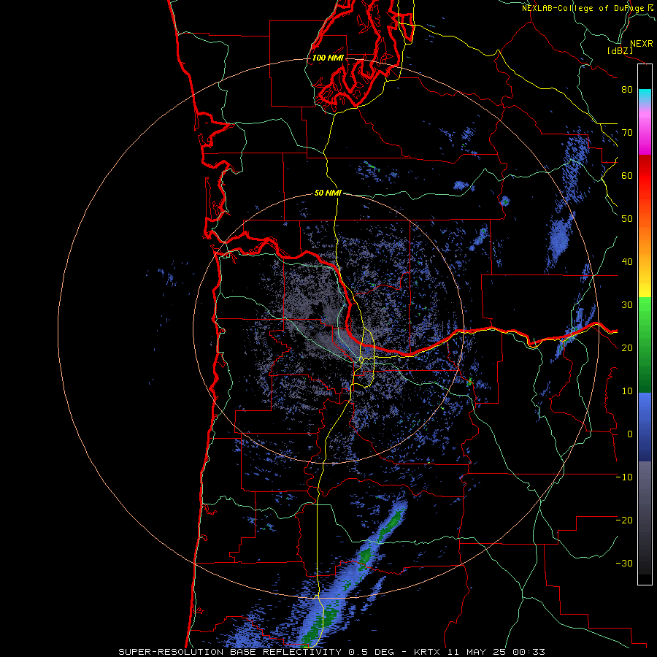Select the 50 value on dBZ scale
The image size is (657, 657).
tap(627, 219)
